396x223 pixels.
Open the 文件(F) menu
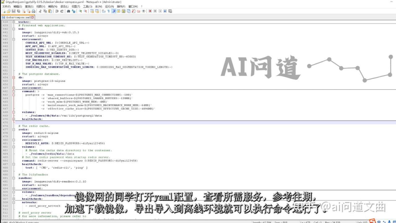coord(6,6)
